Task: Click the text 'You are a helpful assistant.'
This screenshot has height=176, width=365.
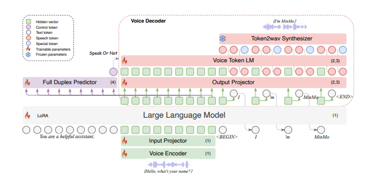Action: pos(67,137)
